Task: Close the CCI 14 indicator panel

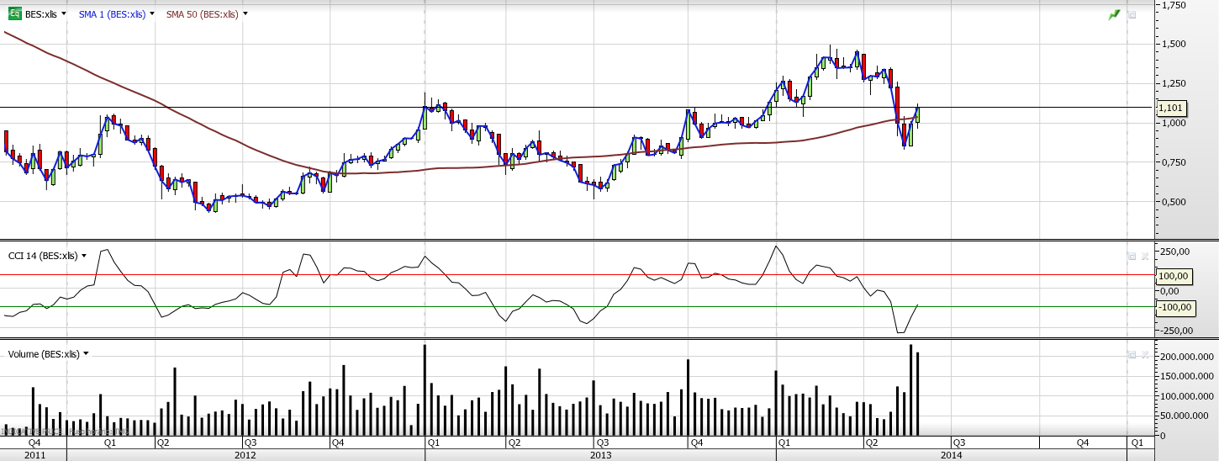Action: pos(1144,256)
